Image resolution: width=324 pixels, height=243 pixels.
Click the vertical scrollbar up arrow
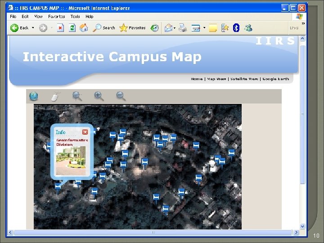click(302, 39)
